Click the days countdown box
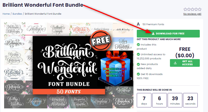The image size is (208, 112). (x=144, y=100)
